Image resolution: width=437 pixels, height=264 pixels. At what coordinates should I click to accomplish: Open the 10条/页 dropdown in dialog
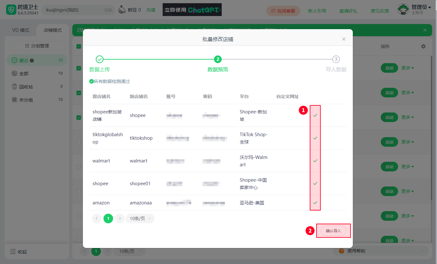pos(140,219)
